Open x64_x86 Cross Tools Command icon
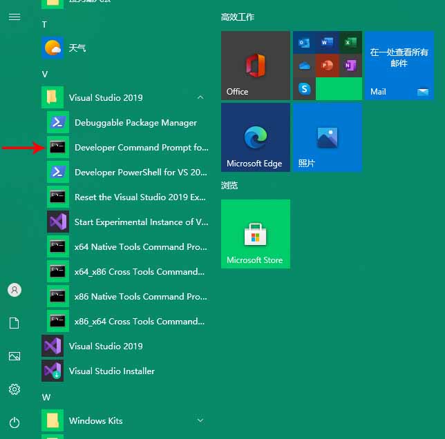445x439 pixels. coord(58,271)
